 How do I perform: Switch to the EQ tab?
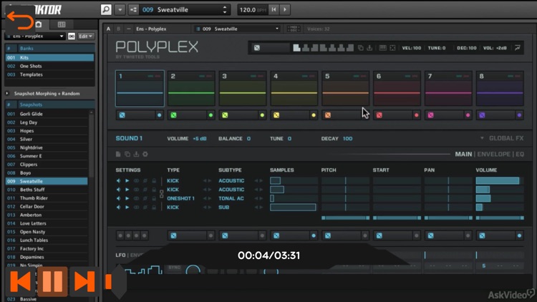[520, 155]
